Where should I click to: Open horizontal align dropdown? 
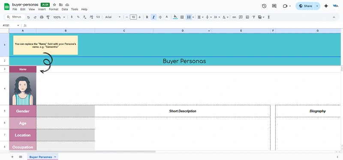point(200,17)
